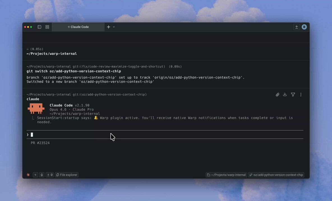Open the block's three-dot more menu
332x201 pixels.
pyautogui.click(x=301, y=95)
